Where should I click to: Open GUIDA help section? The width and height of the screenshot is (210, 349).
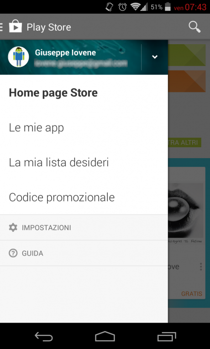84,253
